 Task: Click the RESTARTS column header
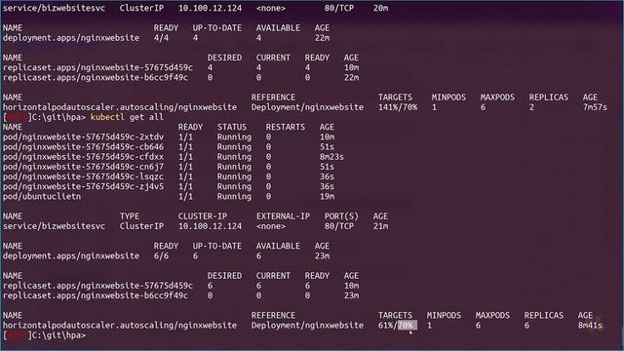(x=286, y=127)
